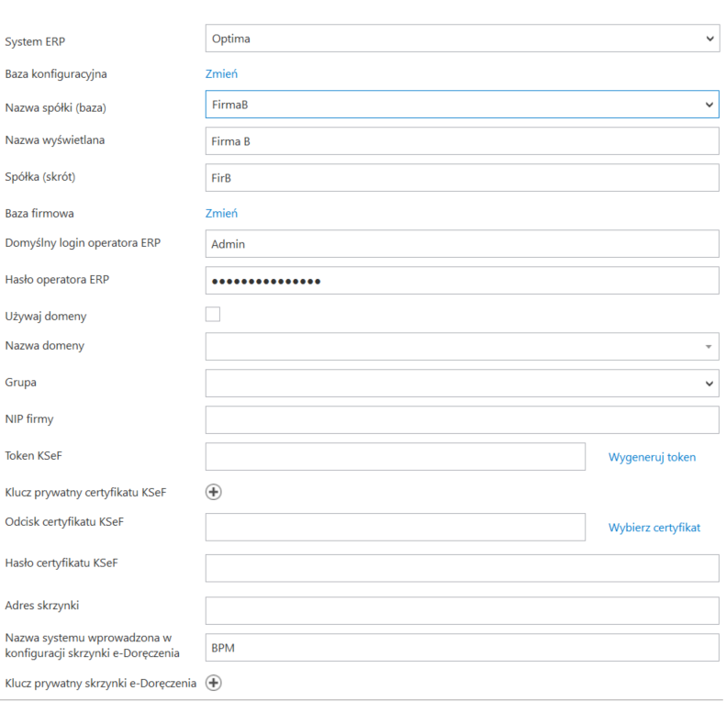Expand the Nazwa spółki (baza) dropdown with FirmaB
The height and width of the screenshot is (702, 726).
point(462,105)
